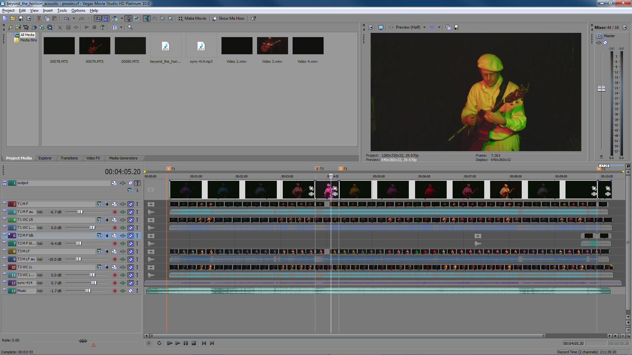Click the Remove unused media lightning icon
This screenshot has width=632, height=355.
pos(10,27)
